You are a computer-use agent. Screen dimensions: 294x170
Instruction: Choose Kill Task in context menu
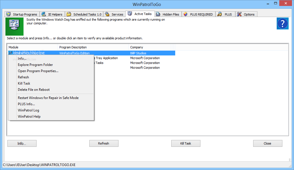click(x=51, y=83)
